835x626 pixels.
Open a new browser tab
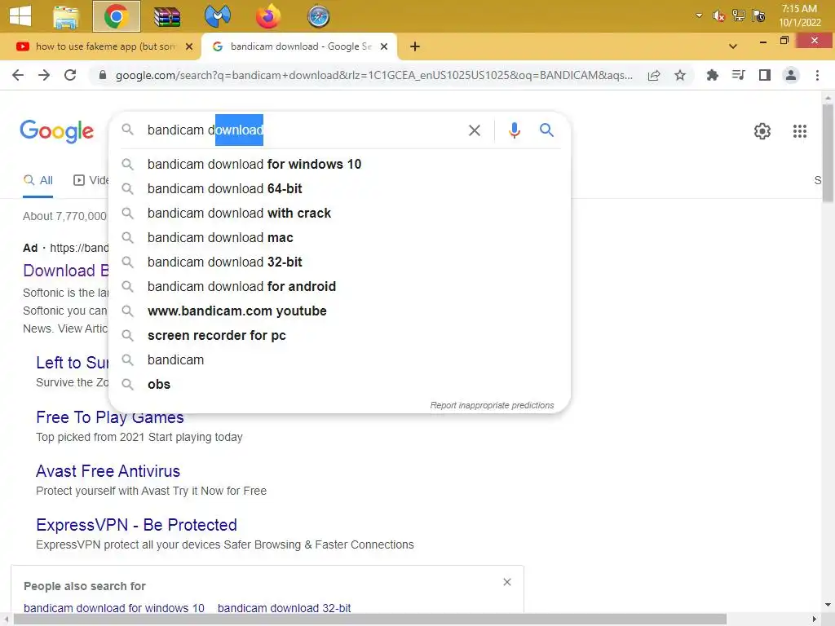pos(415,46)
